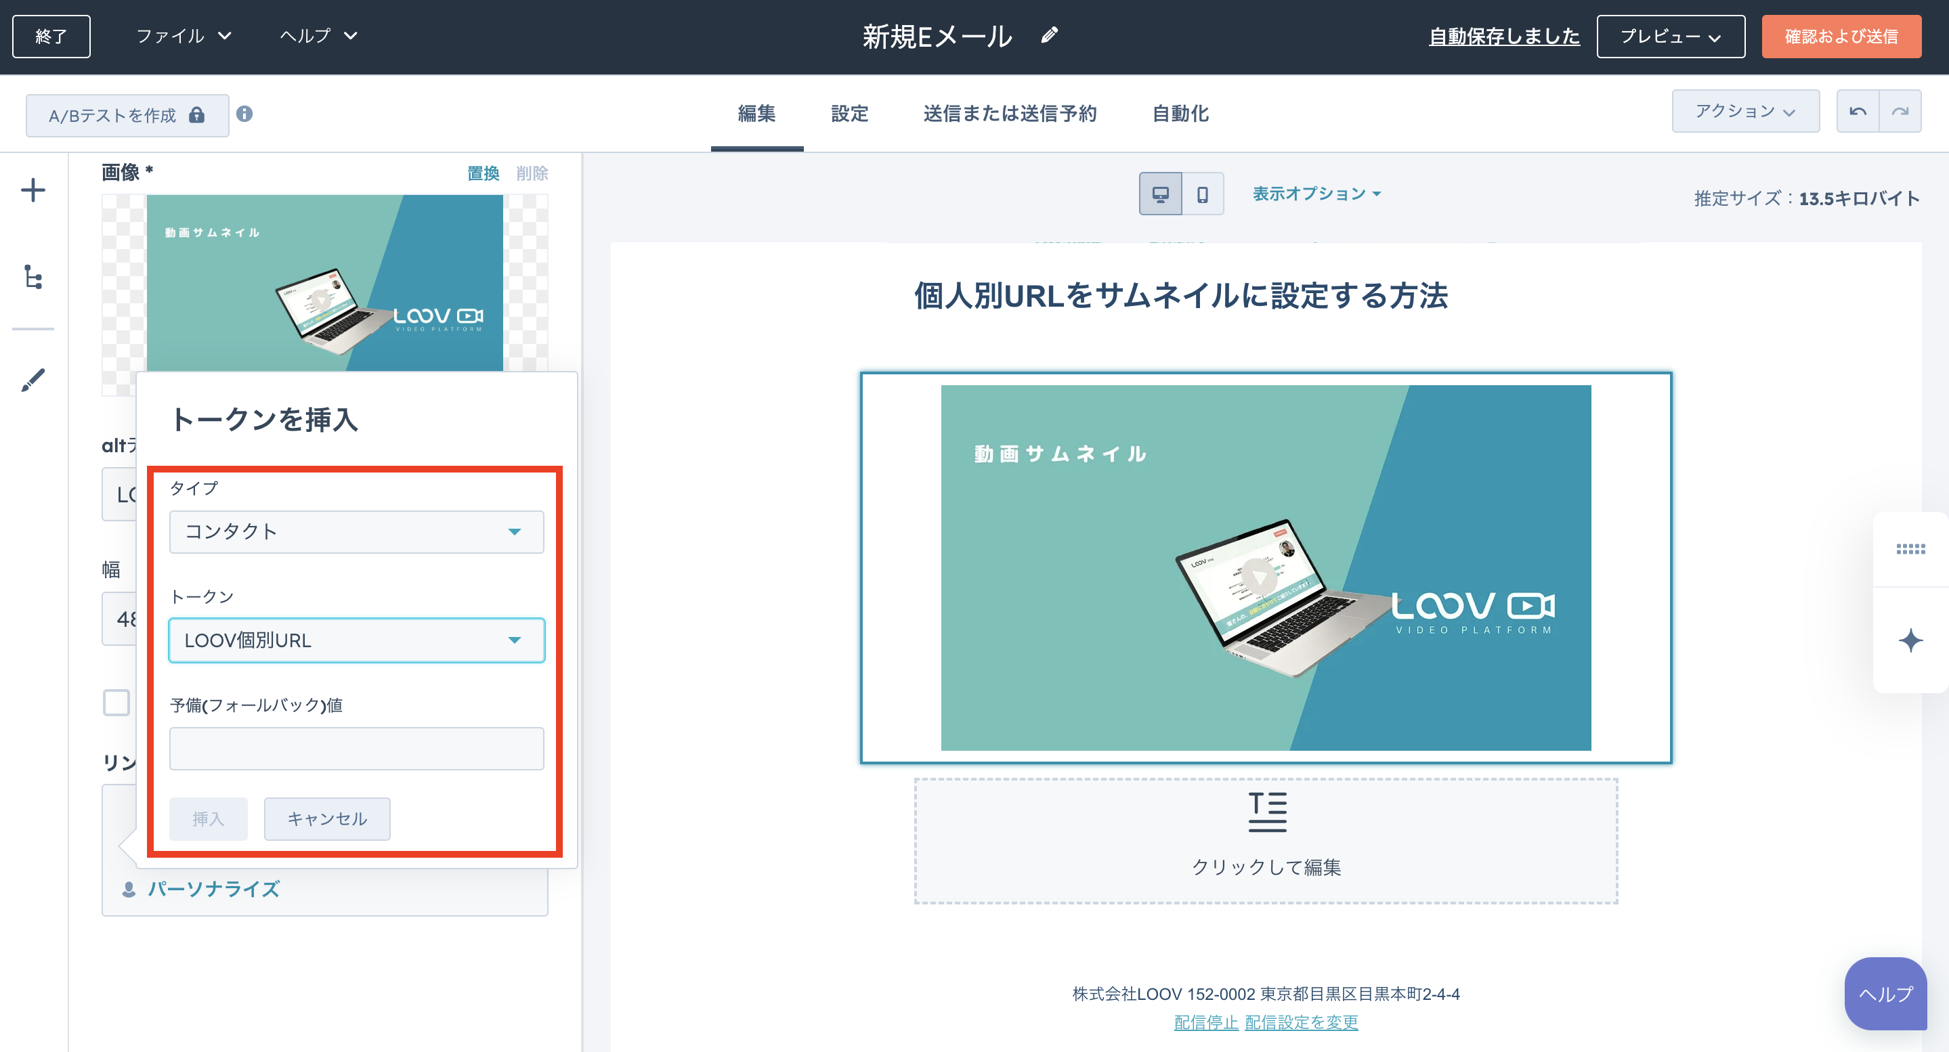Switch to desktop preview view
Screen dimensions: 1949x1052
click(x=1160, y=194)
